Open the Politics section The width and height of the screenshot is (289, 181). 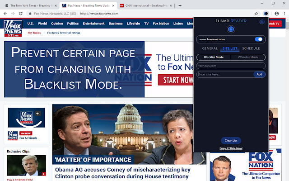click(73, 24)
